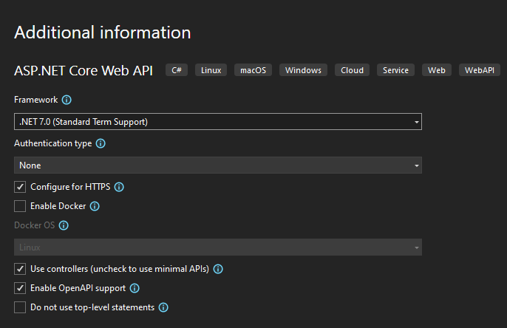Screen dimensions: 507x328
Task: Enable the Docker checkbox
Action: (x=20, y=206)
